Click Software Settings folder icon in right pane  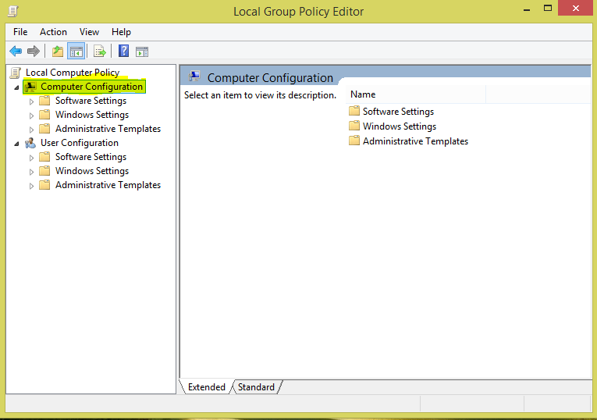tap(354, 111)
